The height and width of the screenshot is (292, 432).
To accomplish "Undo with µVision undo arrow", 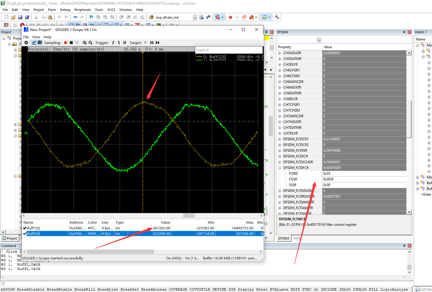I will 59,17.
